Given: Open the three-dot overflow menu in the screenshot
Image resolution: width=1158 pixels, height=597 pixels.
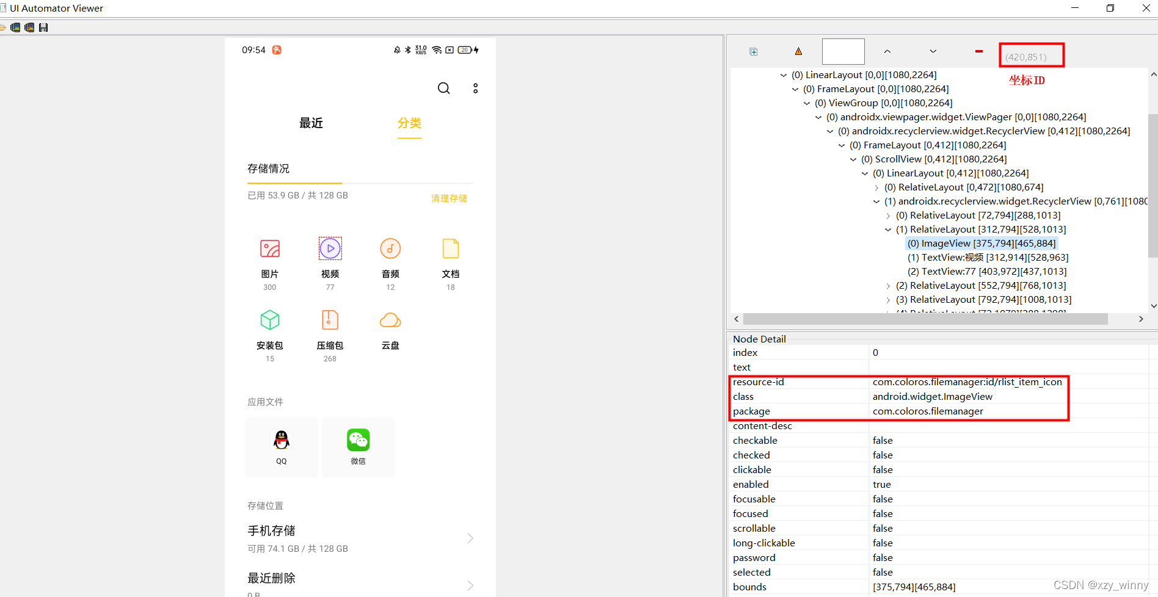Looking at the screenshot, I should [475, 88].
